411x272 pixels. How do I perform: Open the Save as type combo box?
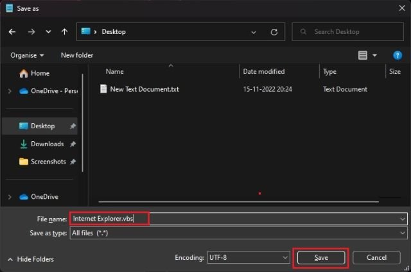pos(238,233)
